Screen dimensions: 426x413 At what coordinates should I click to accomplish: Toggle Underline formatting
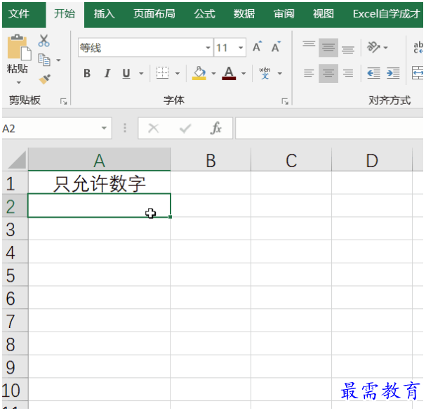click(126, 73)
